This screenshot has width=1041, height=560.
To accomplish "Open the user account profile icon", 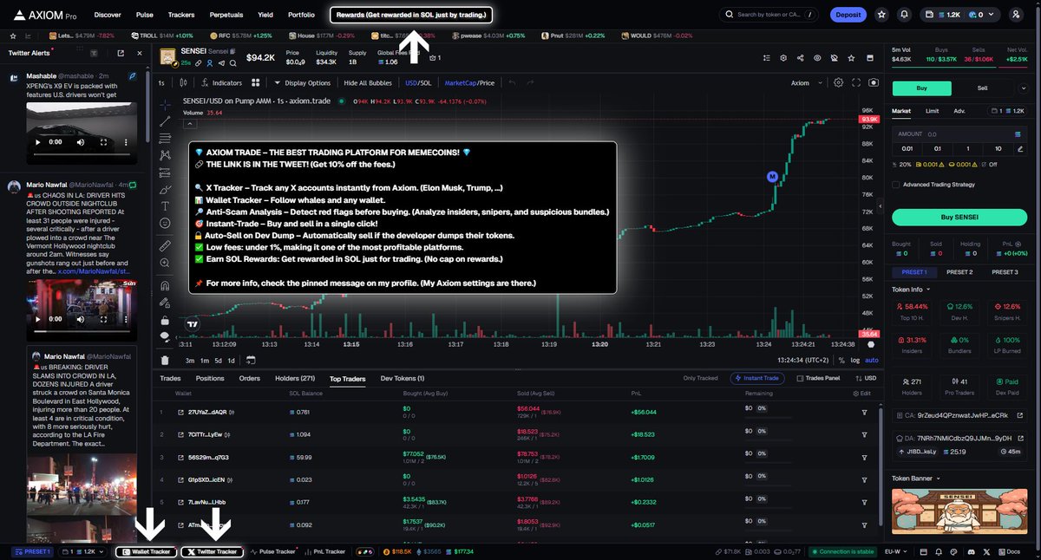I will coord(1016,15).
